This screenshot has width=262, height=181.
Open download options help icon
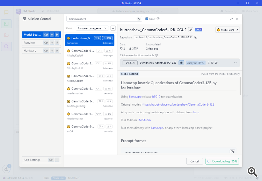[x=157, y=55]
